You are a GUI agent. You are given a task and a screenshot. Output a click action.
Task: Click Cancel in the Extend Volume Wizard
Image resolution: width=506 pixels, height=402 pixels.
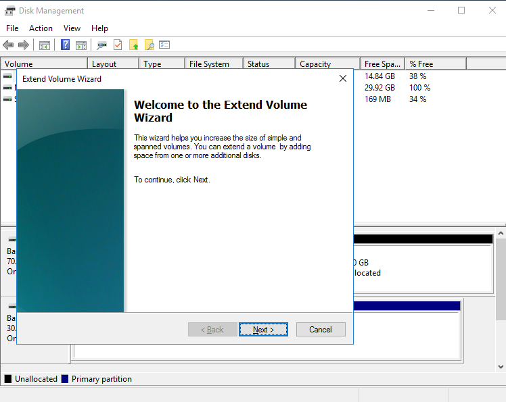click(x=321, y=330)
